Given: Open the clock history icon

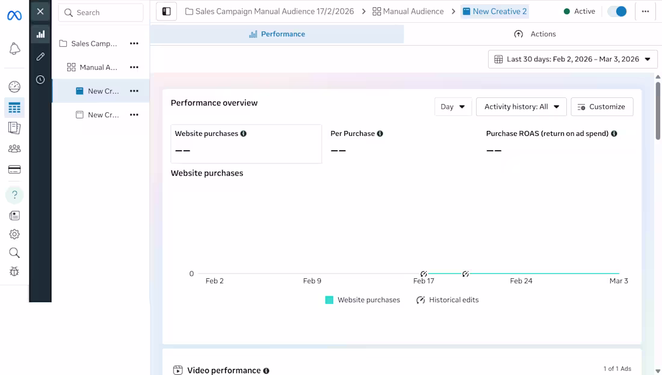Looking at the screenshot, I should (x=40, y=79).
